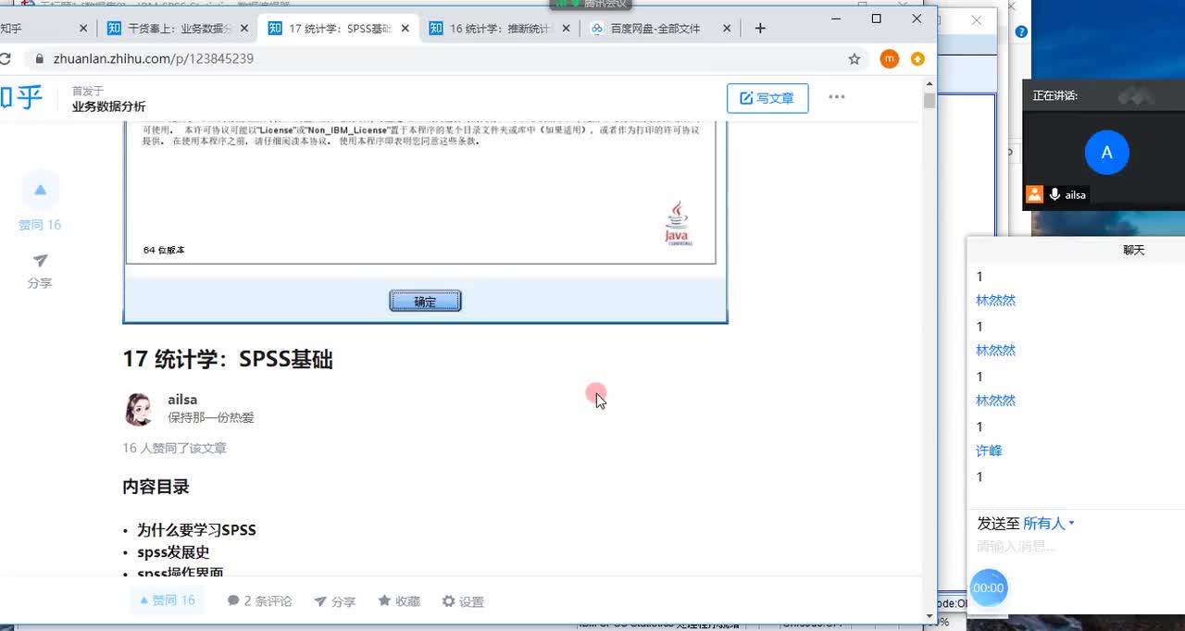Toggle ailsa's microphone icon
This screenshot has width=1185, height=631.
click(1054, 194)
